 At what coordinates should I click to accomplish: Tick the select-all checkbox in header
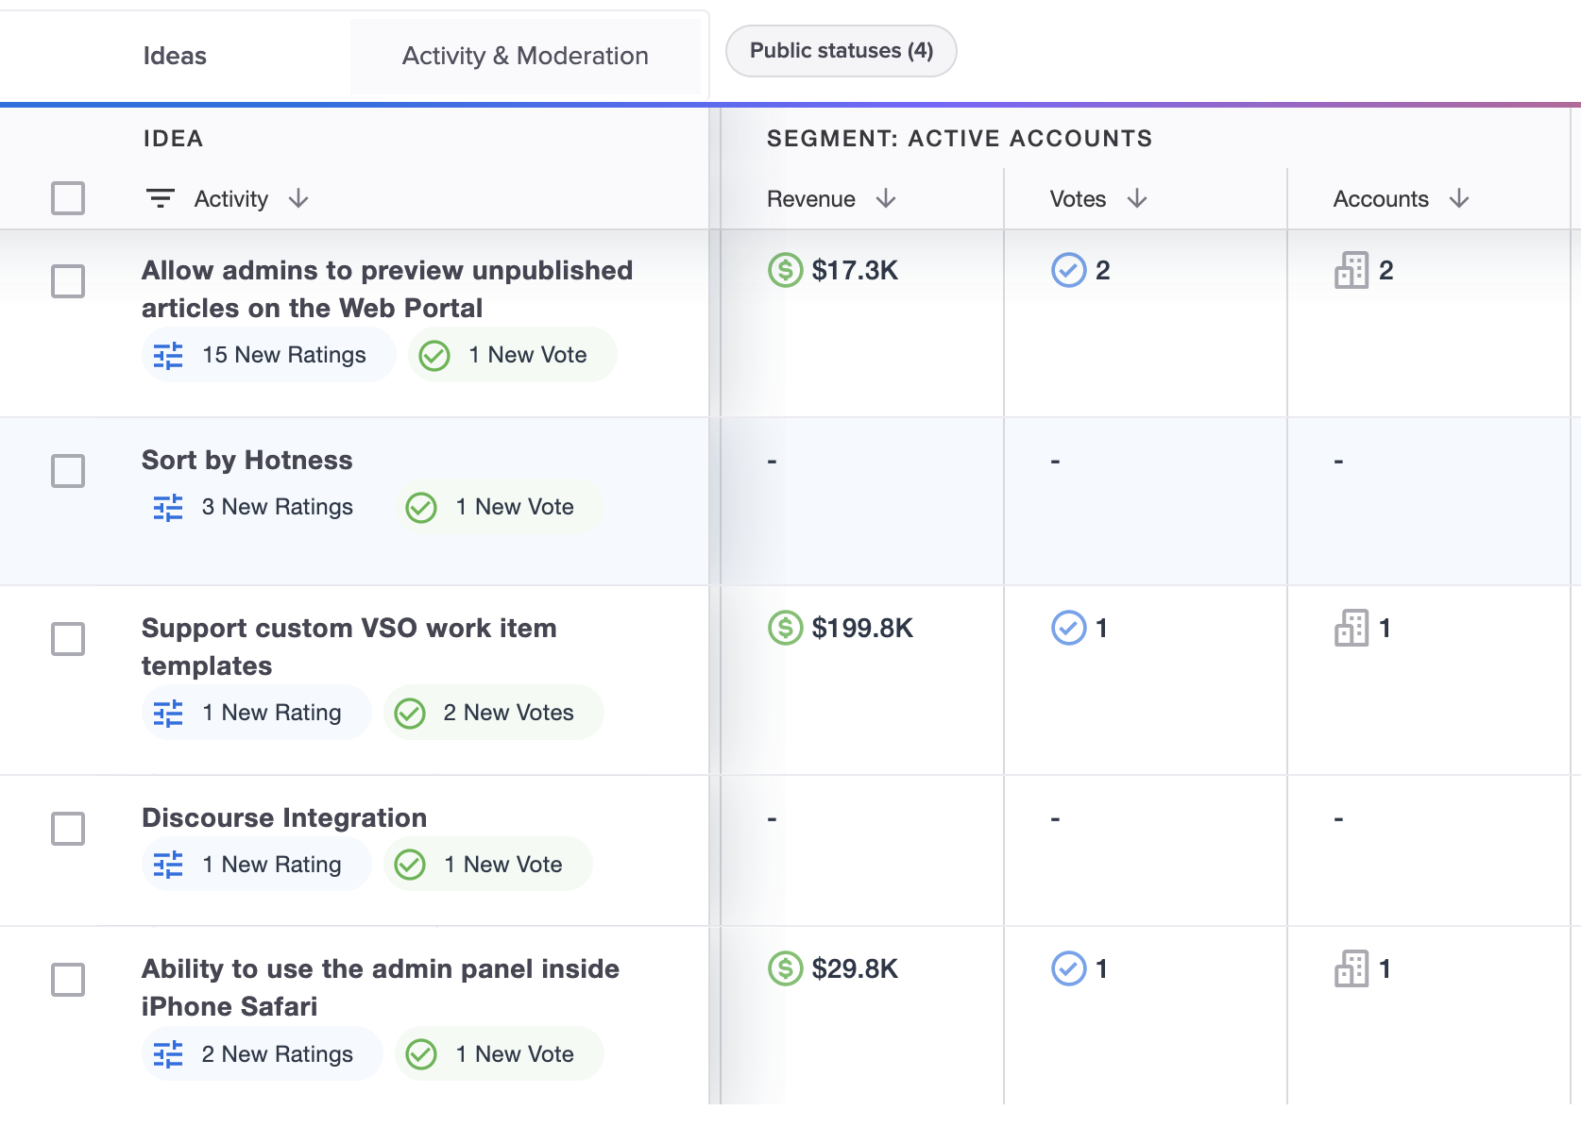point(68,198)
